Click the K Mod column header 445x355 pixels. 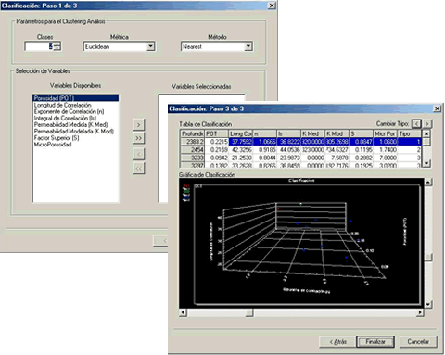(x=337, y=133)
